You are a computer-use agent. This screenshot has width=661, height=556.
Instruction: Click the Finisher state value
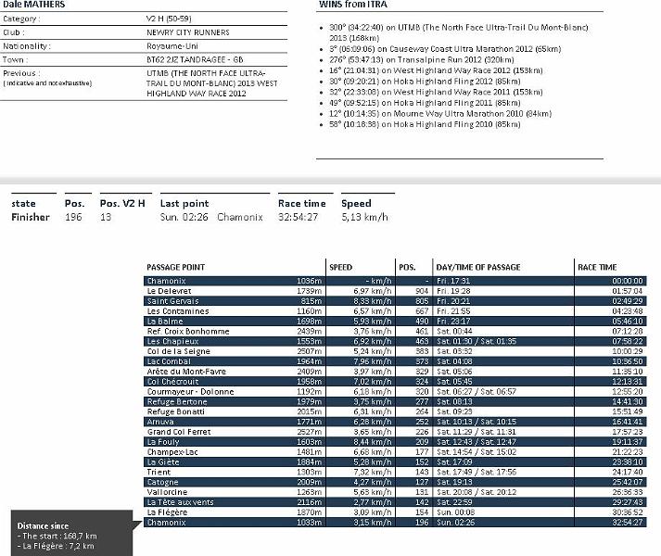pyautogui.click(x=30, y=218)
